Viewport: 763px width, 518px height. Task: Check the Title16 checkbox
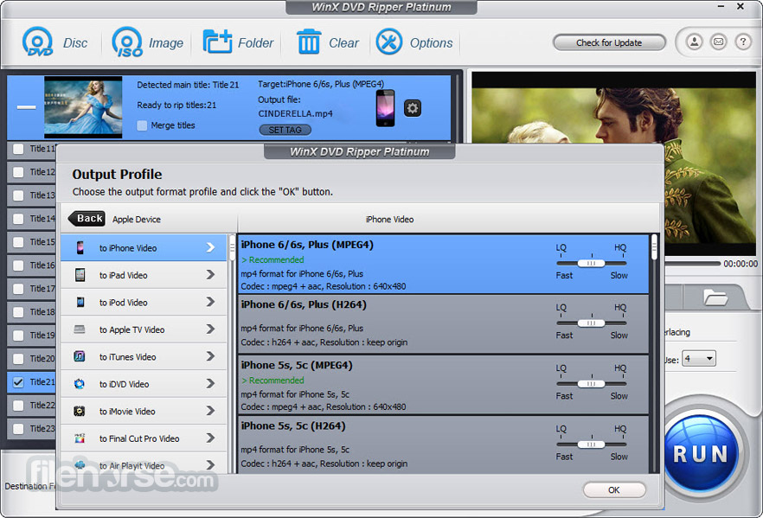18,265
